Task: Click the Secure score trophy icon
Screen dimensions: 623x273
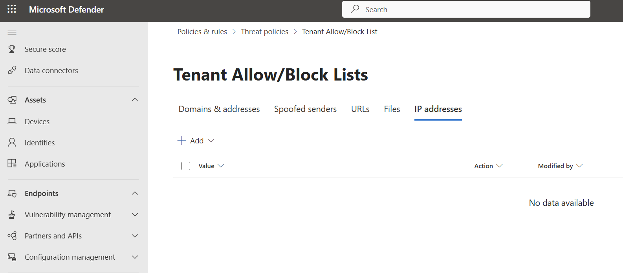Action: (12, 49)
